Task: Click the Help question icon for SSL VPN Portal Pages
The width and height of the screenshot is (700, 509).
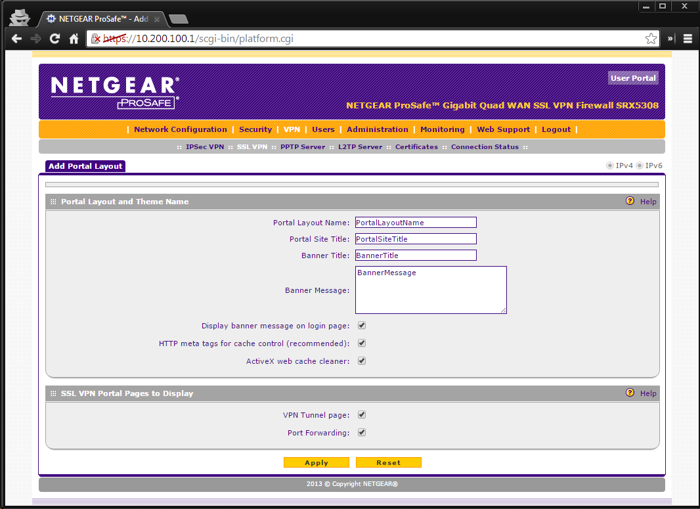Action: click(630, 393)
